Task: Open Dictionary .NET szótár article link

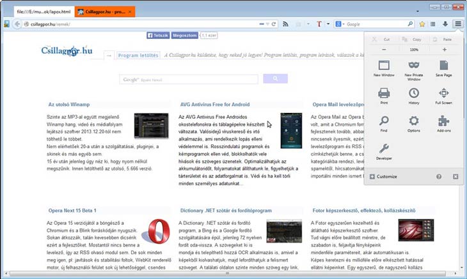Action: [226, 211]
